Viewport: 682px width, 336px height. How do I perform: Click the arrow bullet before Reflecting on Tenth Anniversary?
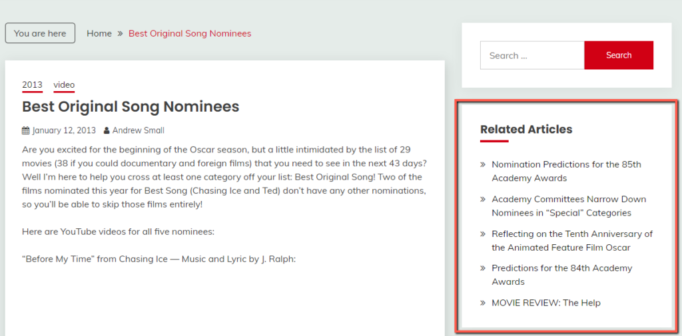(x=483, y=234)
